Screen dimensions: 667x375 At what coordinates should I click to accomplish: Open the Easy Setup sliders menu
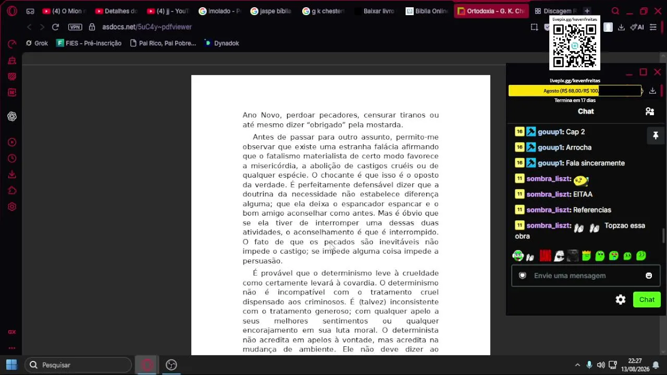pos(653,27)
